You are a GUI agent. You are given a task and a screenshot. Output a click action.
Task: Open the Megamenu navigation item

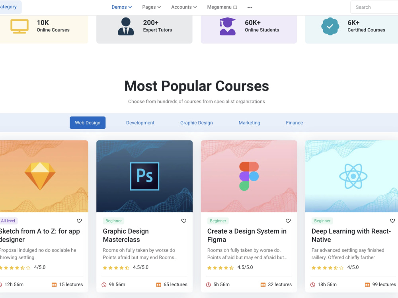coord(222,7)
